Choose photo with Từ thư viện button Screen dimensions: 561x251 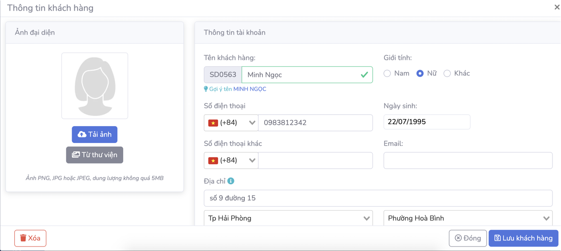coord(95,155)
